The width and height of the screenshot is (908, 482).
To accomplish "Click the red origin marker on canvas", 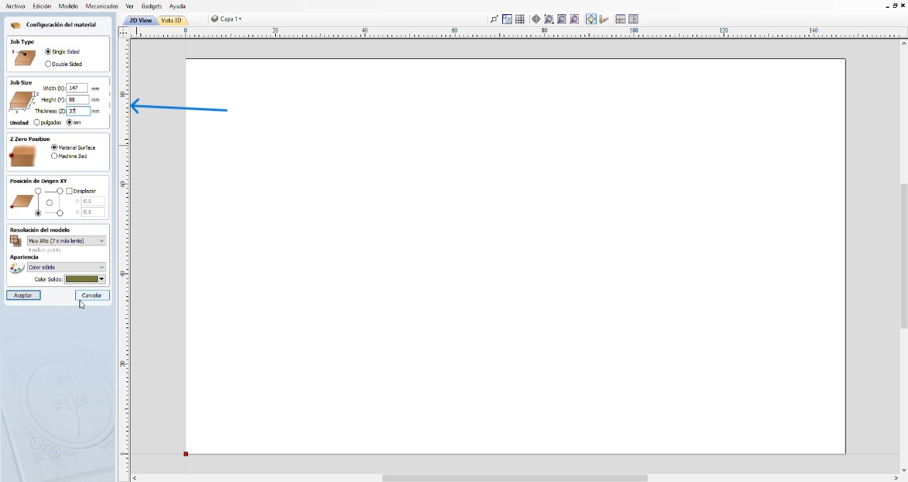I will tap(186, 454).
